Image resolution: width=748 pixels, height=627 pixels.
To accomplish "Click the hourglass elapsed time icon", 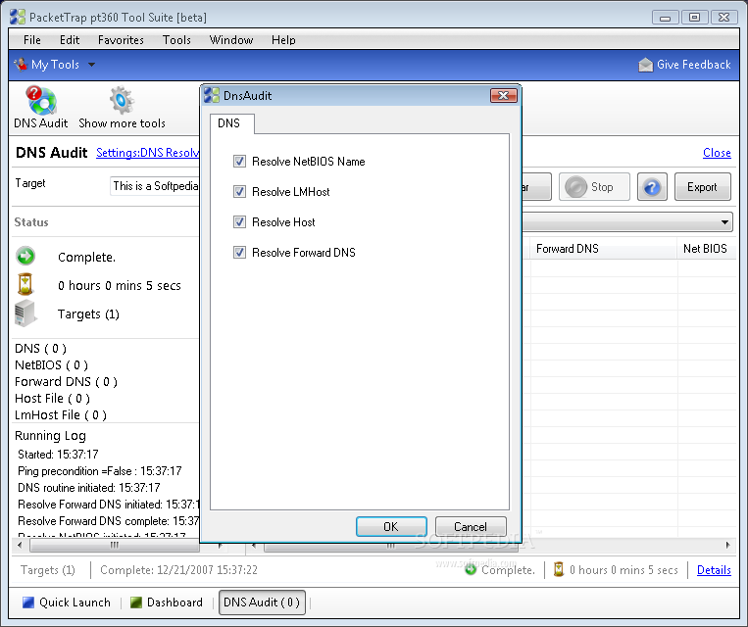I will click(25, 284).
